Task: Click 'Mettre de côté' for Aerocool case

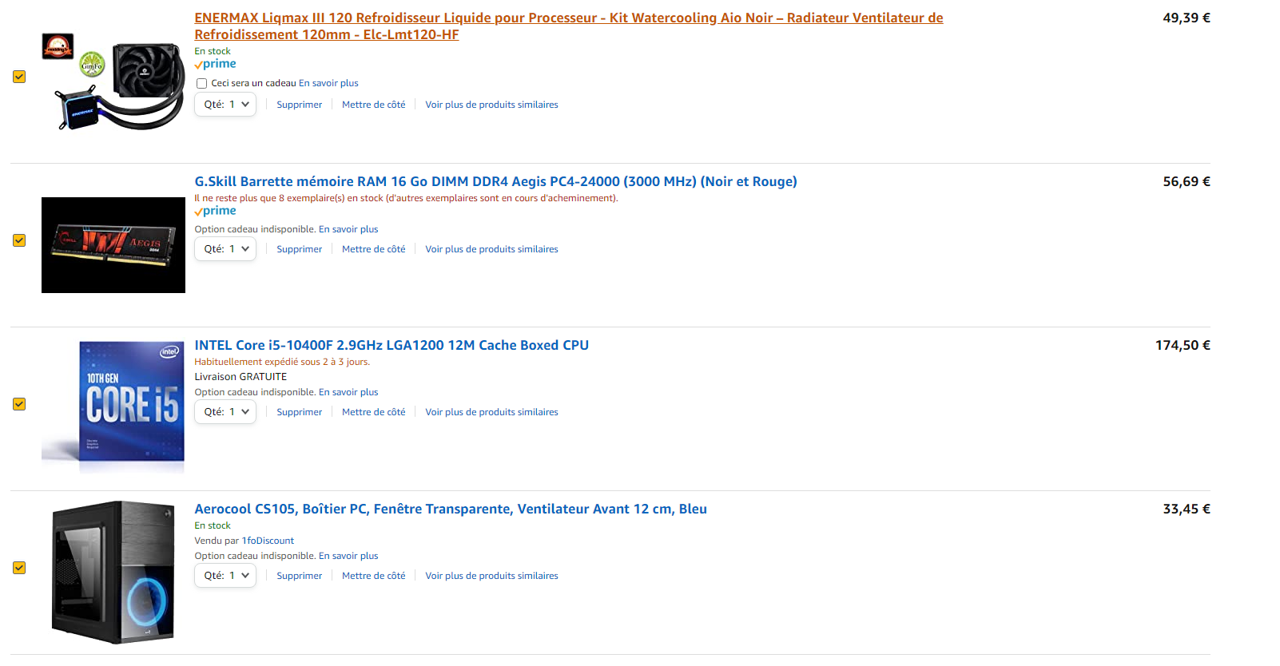Action: 373,576
